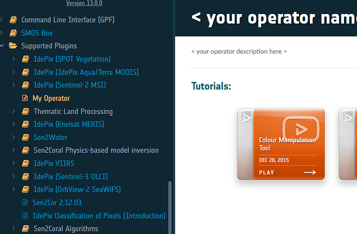Expand IdePix (Sentinel-2 MSI) chevron
Screen dimensions: 357x234
click(x=13, y=85)
